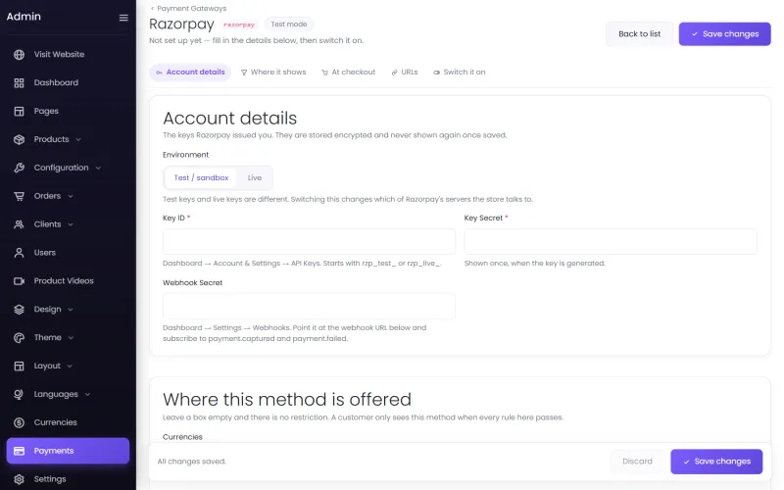Open the Account details tab

[190, 72]
